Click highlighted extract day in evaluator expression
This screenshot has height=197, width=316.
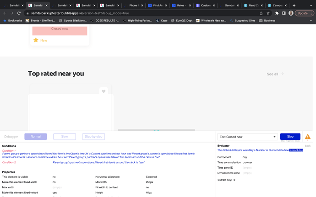pos(296,150)
